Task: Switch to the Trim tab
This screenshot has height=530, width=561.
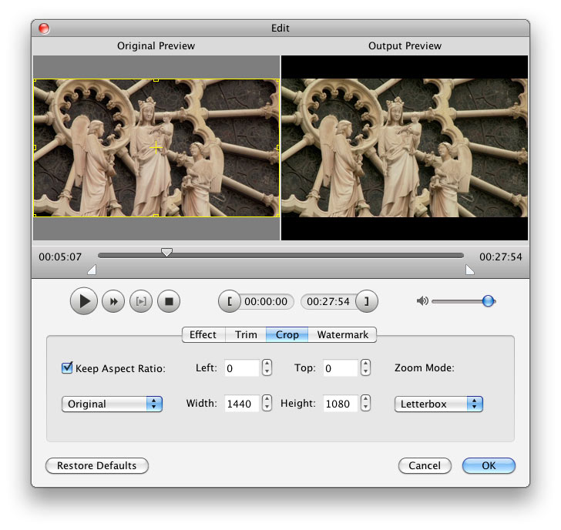Action: (246, 335)
